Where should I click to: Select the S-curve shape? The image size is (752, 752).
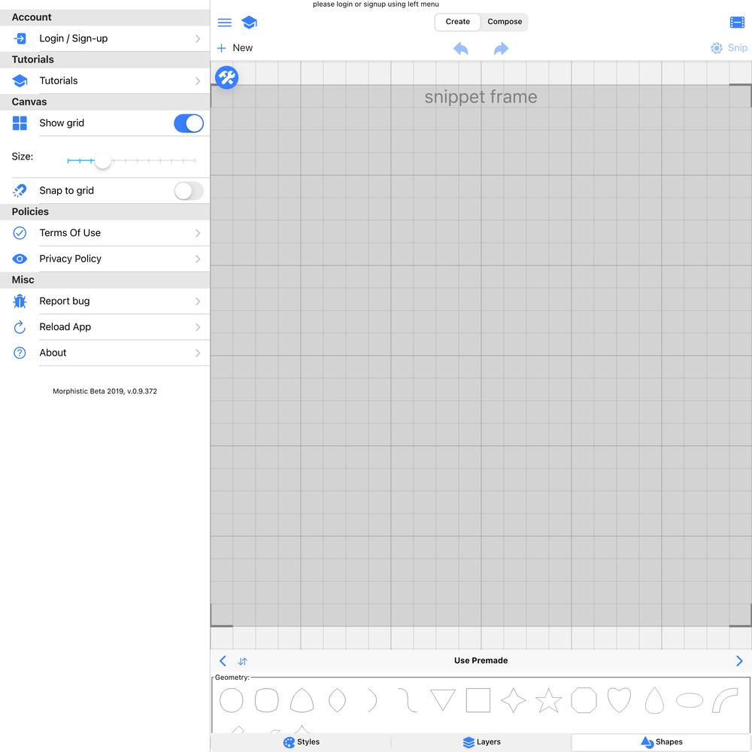pyautogui.click(x=408, y=700)
